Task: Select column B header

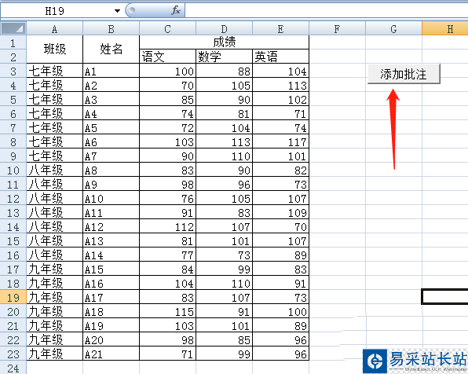Action: [111, 29]
